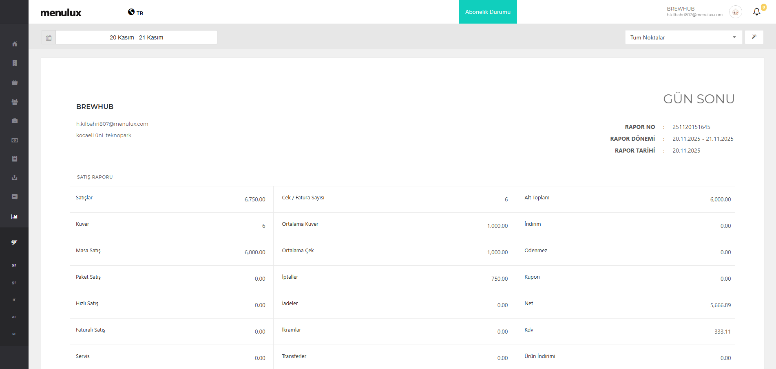776x369 pixels.
Task: Select the 'sr' report submenu item
Action: click(x=14, y=334)
